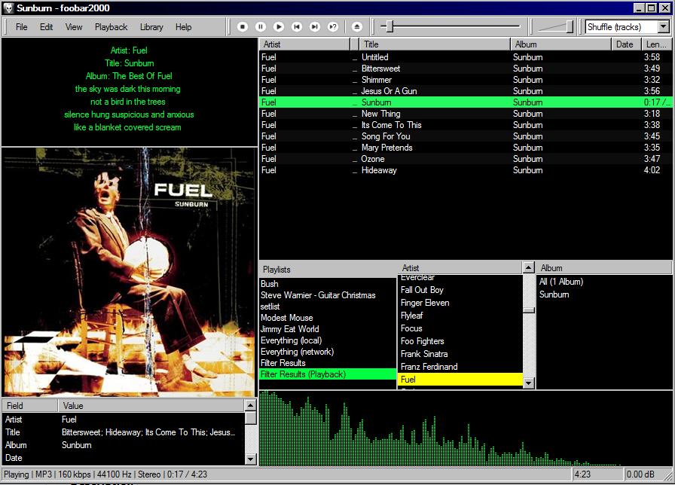Click the Random track button
The width and height of the screenshot is (675, 485).
click(x=333, y=26)
